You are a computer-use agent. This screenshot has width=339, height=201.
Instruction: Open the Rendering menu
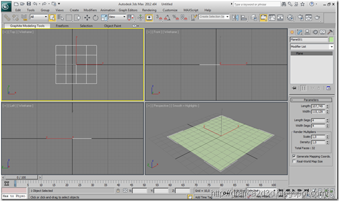(149, 10)
